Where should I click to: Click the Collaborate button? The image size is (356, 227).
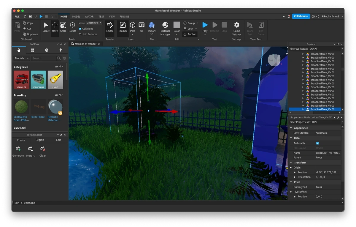(x=301, y=16)
